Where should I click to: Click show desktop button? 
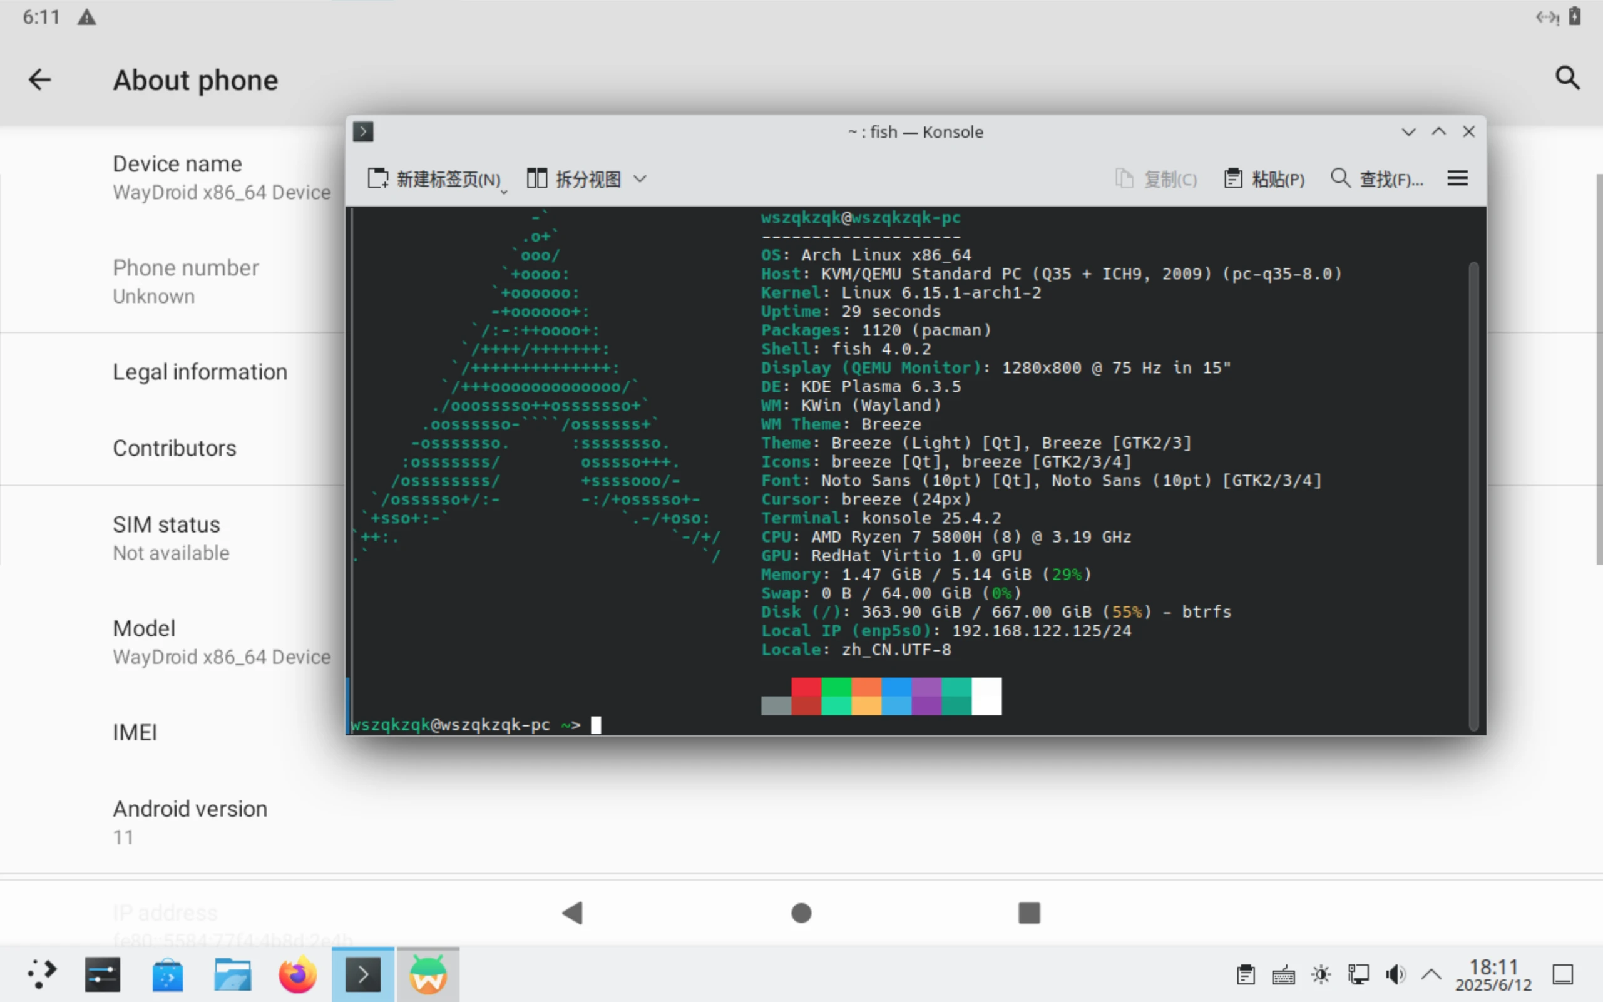(x=1562, y=975)
